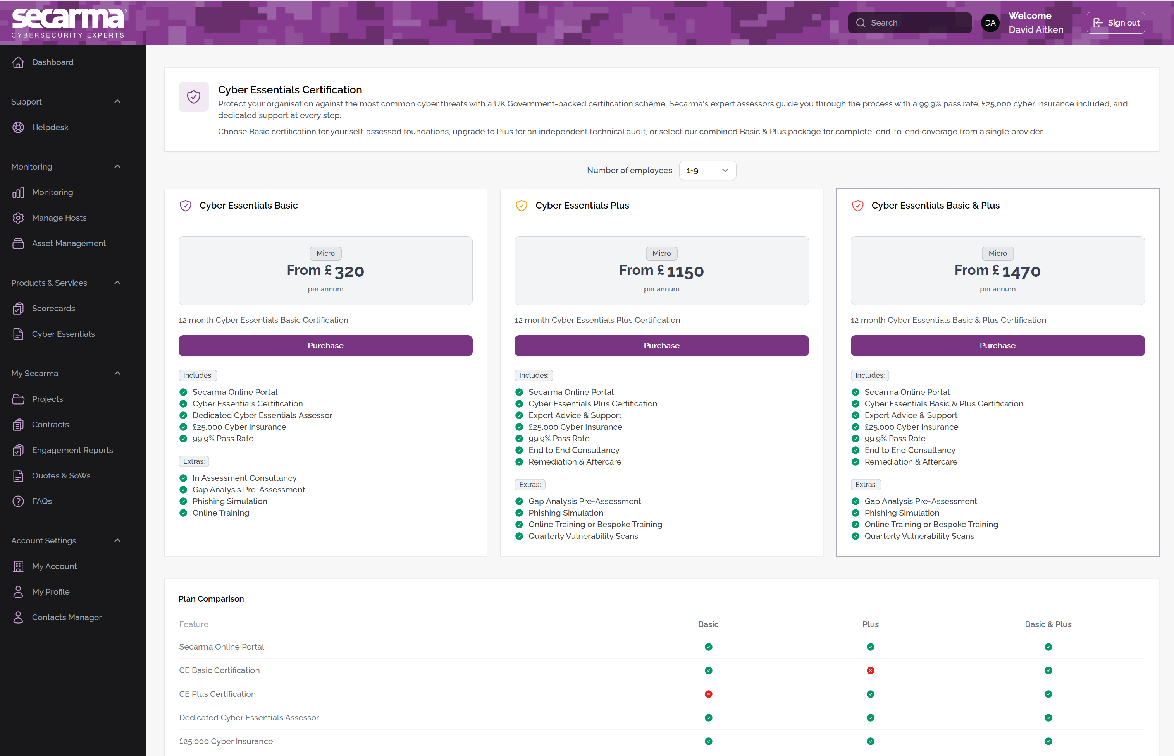Click the Sign out button
The image size is (1174, 756).
[1115, 22]
